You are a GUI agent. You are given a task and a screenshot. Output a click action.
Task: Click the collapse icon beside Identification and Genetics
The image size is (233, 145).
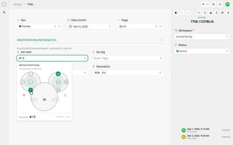[x=162, y=40]
